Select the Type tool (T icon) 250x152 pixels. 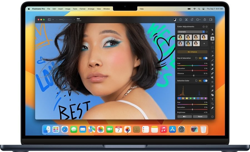[212, 99]
